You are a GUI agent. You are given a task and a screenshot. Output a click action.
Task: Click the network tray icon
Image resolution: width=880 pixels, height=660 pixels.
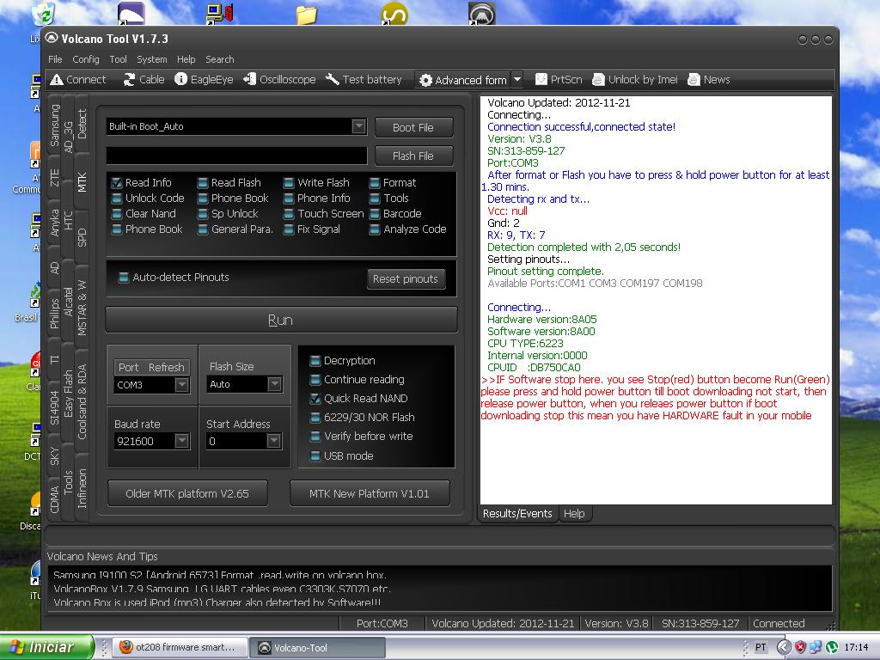click(x=816, y=648)
